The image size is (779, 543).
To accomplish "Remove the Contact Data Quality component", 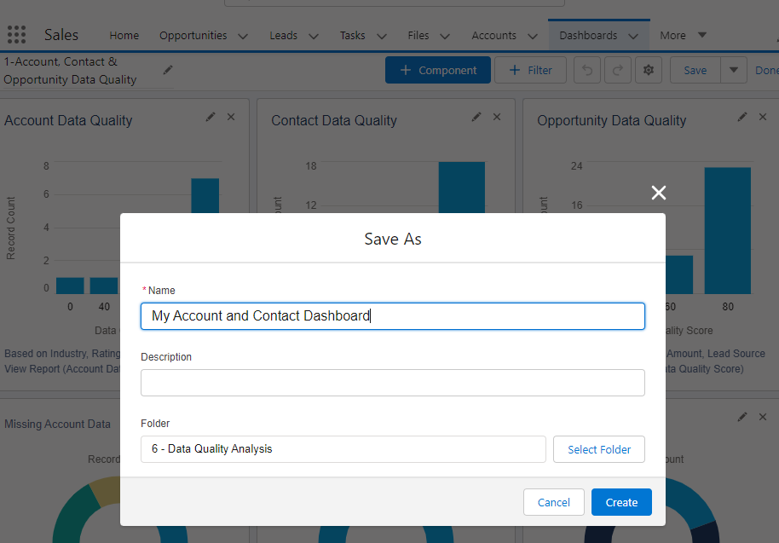I will pos(497,117).
